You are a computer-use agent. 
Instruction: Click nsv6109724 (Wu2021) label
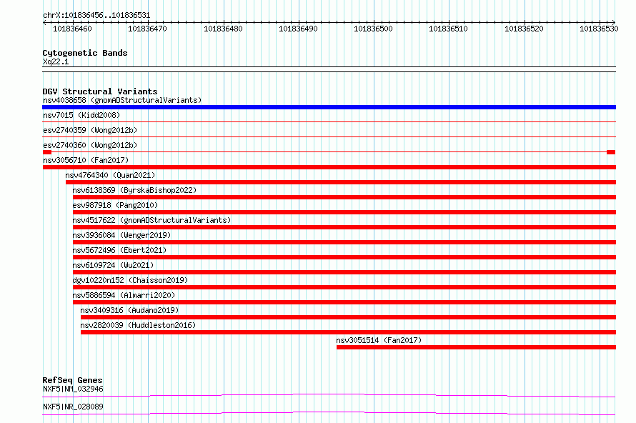[x=113, y=265]
